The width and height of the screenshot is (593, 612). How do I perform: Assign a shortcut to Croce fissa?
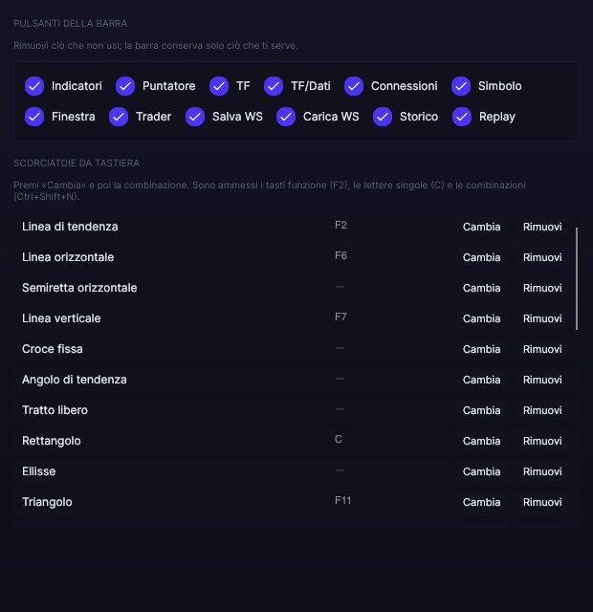point(481,349)
